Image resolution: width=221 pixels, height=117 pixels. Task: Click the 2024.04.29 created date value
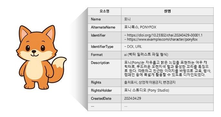(133, 98)
